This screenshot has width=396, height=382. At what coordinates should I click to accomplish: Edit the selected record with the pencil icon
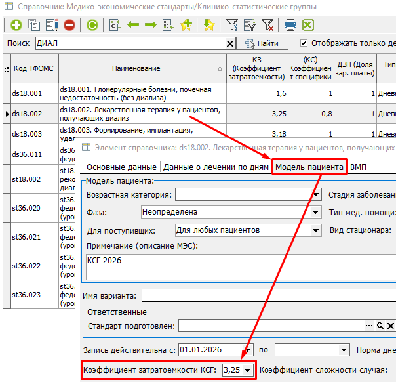[x=52, y=25]
